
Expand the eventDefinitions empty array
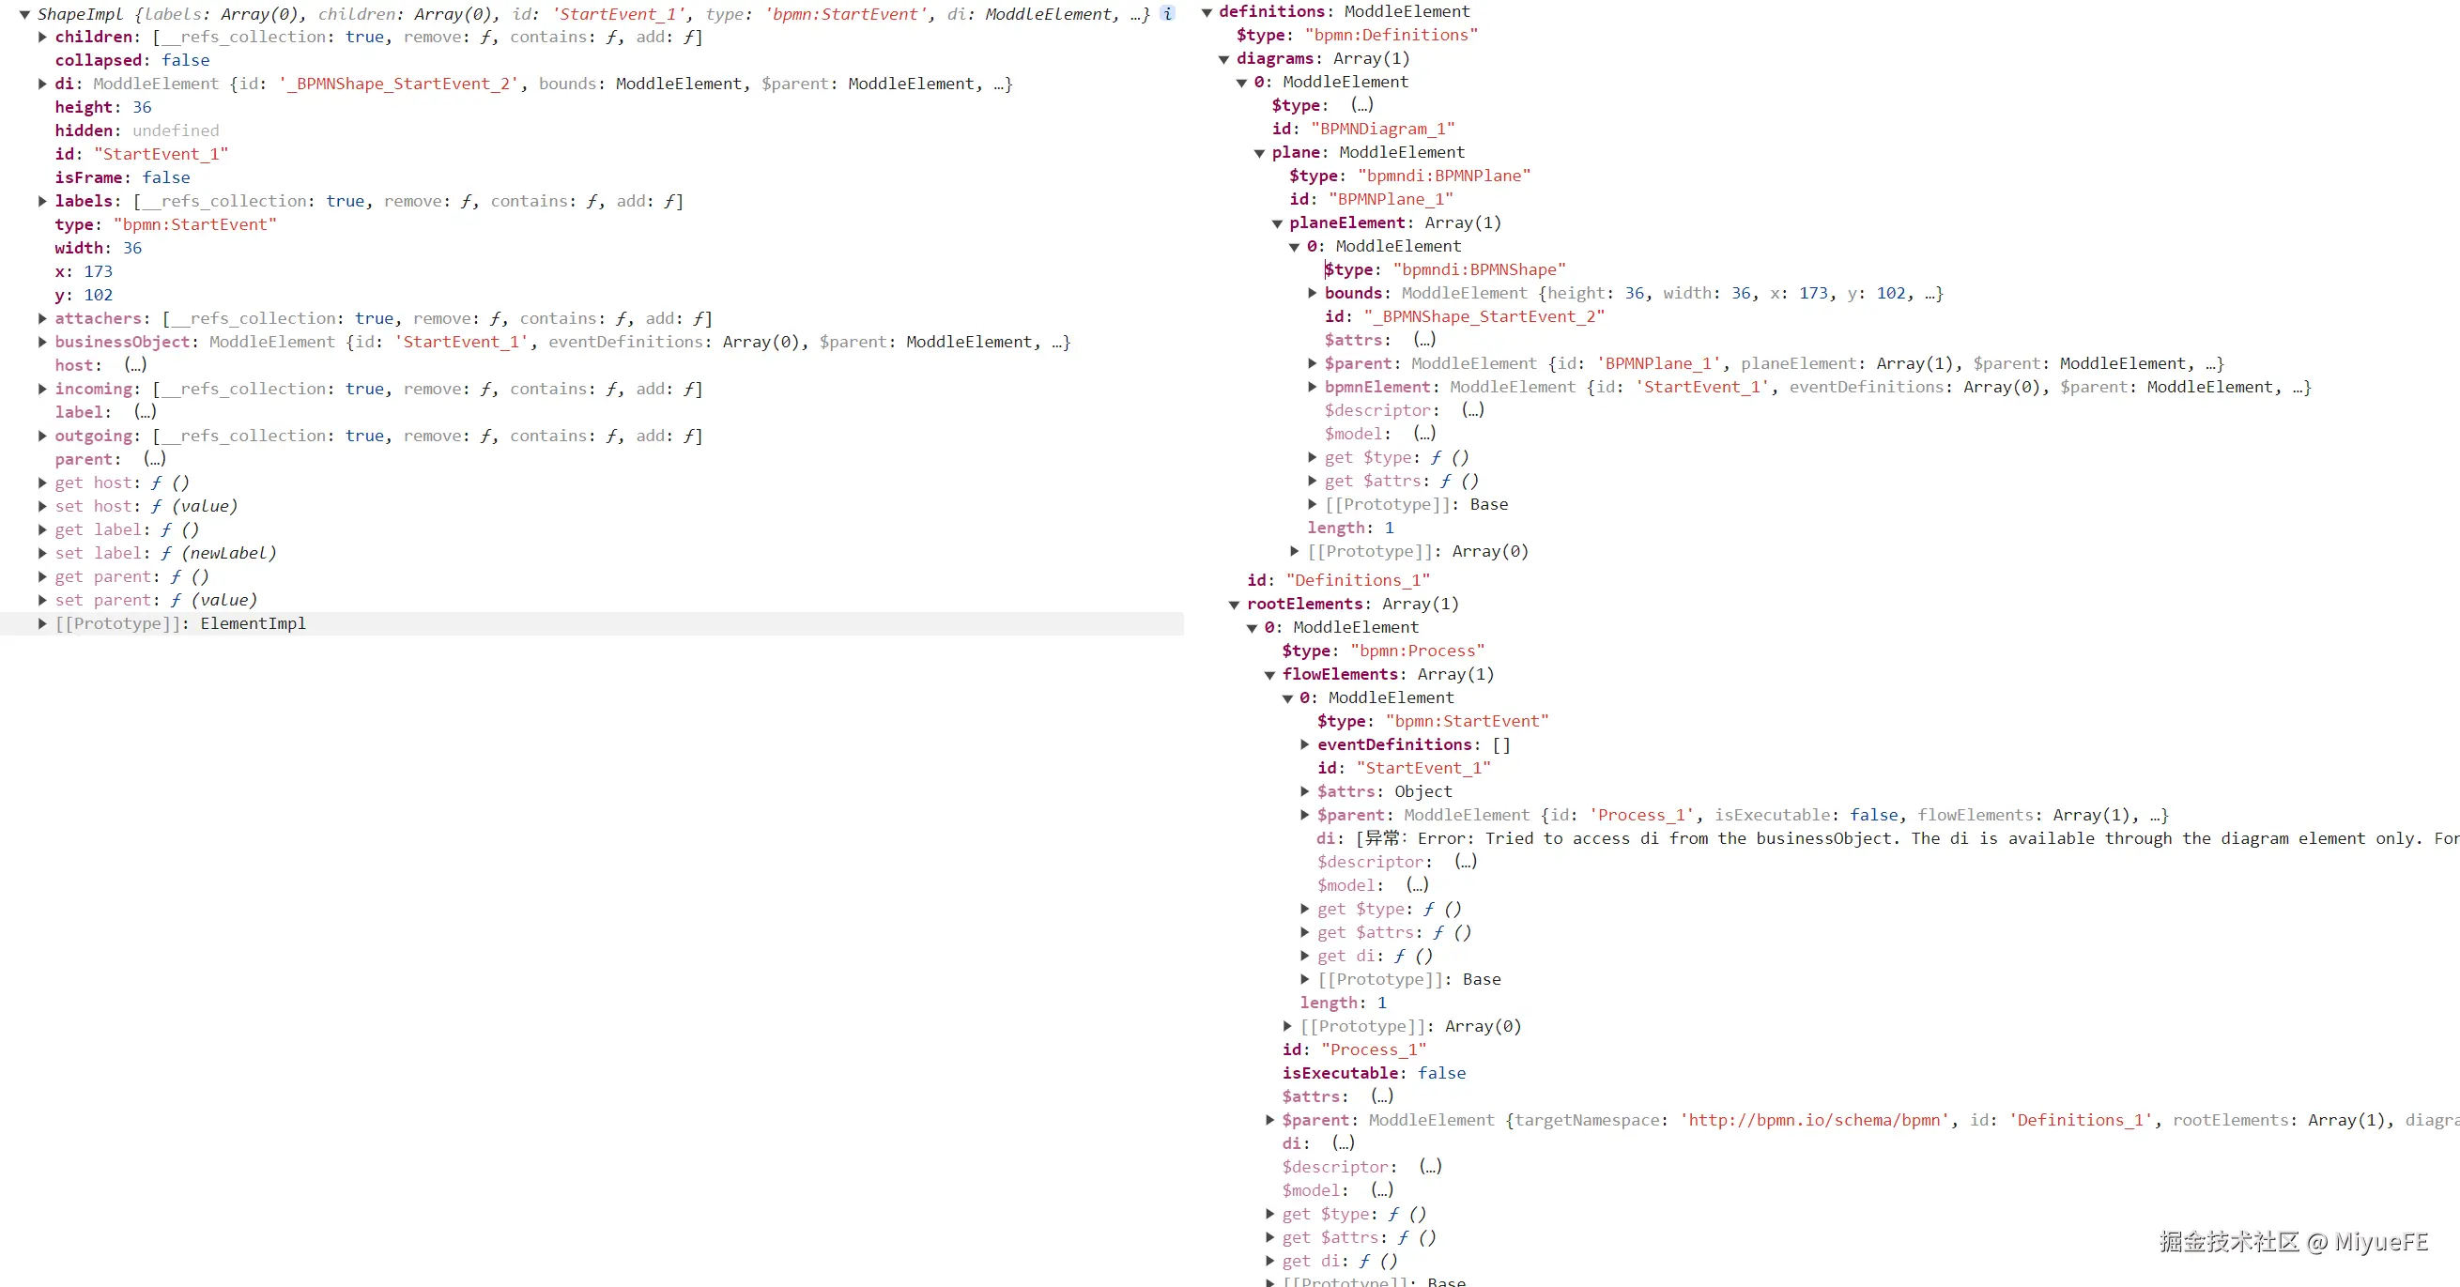point(1305,744)
